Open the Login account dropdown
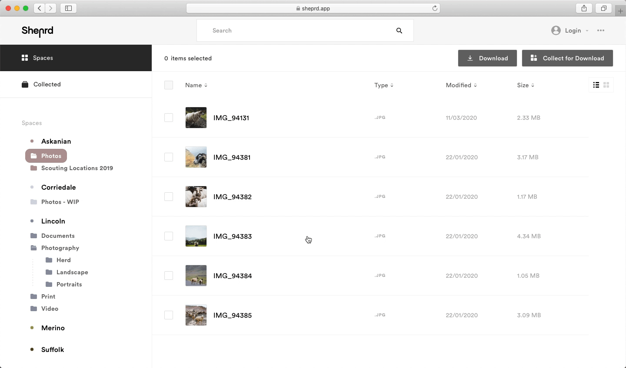The image size is (626, 368). click(569, 30)
